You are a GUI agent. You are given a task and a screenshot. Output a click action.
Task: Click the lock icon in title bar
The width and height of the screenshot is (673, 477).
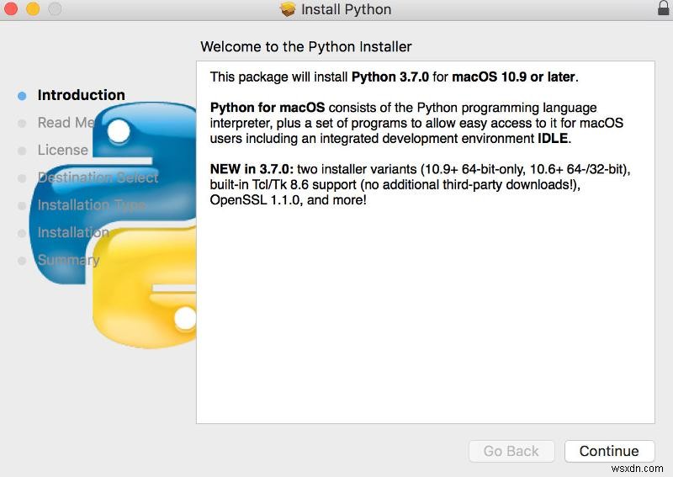(x=662, y=9)
